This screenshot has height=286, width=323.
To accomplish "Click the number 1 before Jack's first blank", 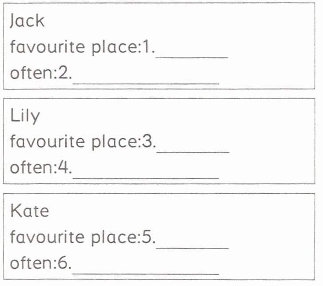I will coord(145,47).
